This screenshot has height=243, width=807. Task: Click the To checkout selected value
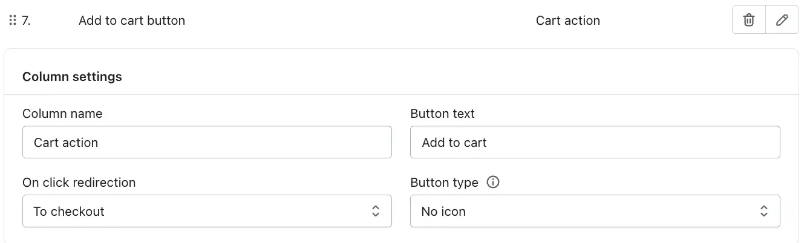coord(69,212)
